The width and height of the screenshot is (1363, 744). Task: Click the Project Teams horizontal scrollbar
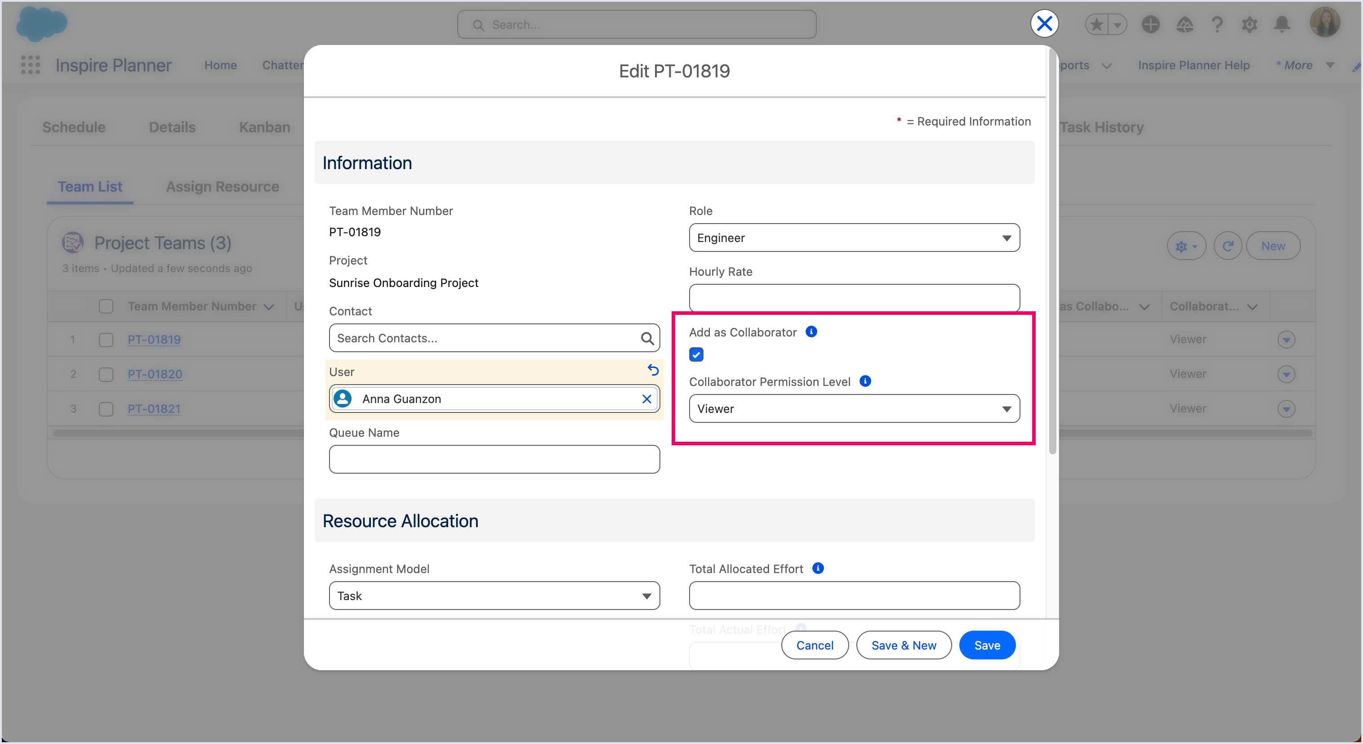681,433
